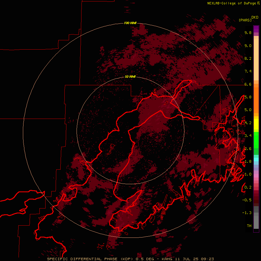The image size is (261, 261).
Task: Click the DKD unit label above color scale
Action: click(255, 17)
